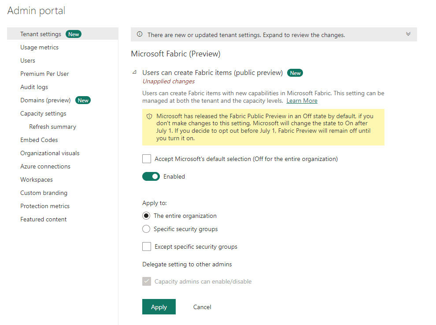The height and width of the screenshot is (325, 436).
Task: Select The entire organization radio button
Action: point(146,216)
